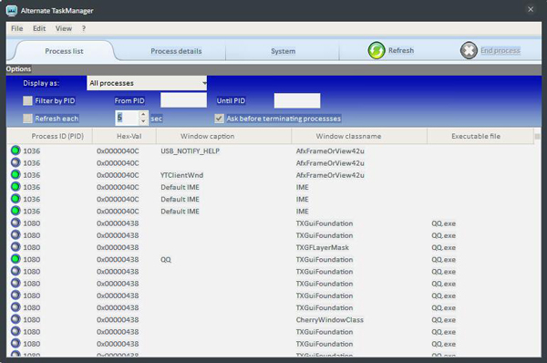This screenshot has height=363, width=547.
Task: Click hex value 0x00000438 in QQ caption row
Action: [118, 260]
